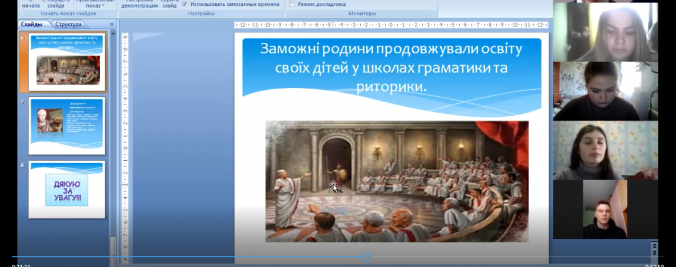This screenshot has height=267, width=676.
Task: Click the Roman senate image on the slide
Action: [x=396, y=181]
